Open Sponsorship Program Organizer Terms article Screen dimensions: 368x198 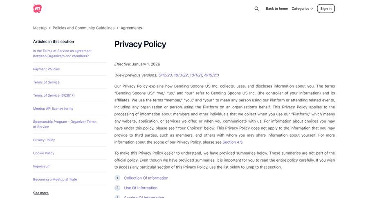65,124
